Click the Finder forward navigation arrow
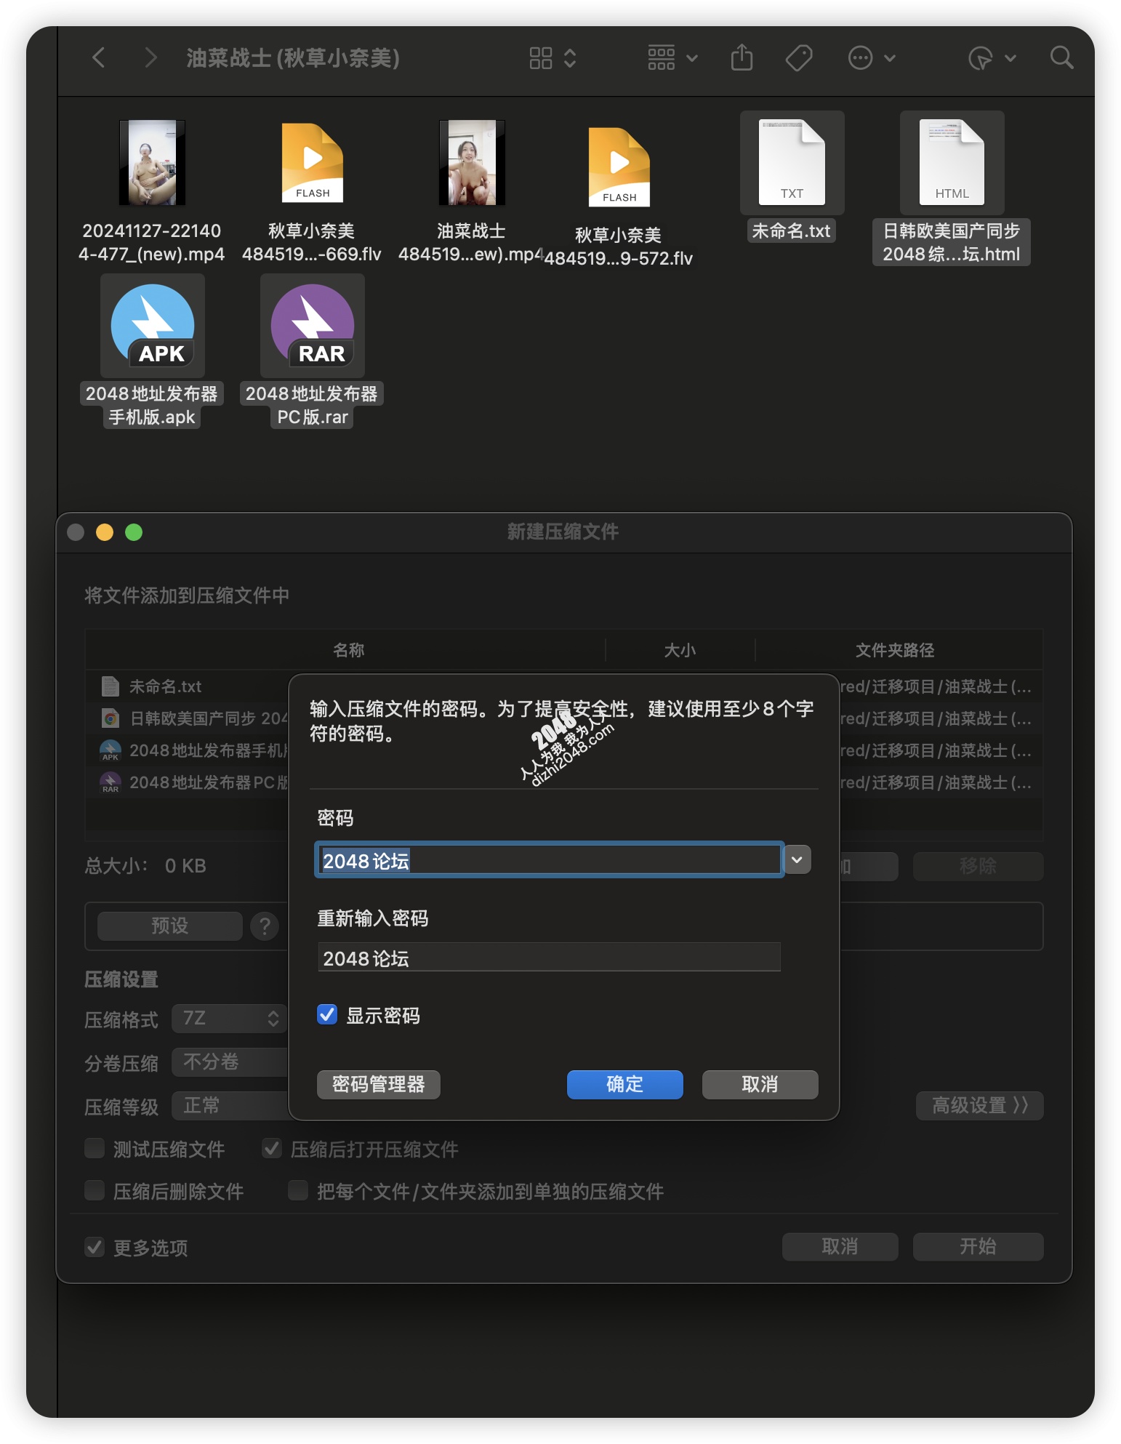Viewport: 1121px width, 1444px height. tap(150, 57)
